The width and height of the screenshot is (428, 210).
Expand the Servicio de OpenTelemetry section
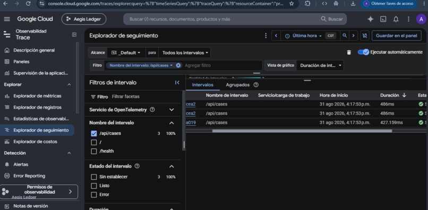pyautogui.click(x=172, y=110)
